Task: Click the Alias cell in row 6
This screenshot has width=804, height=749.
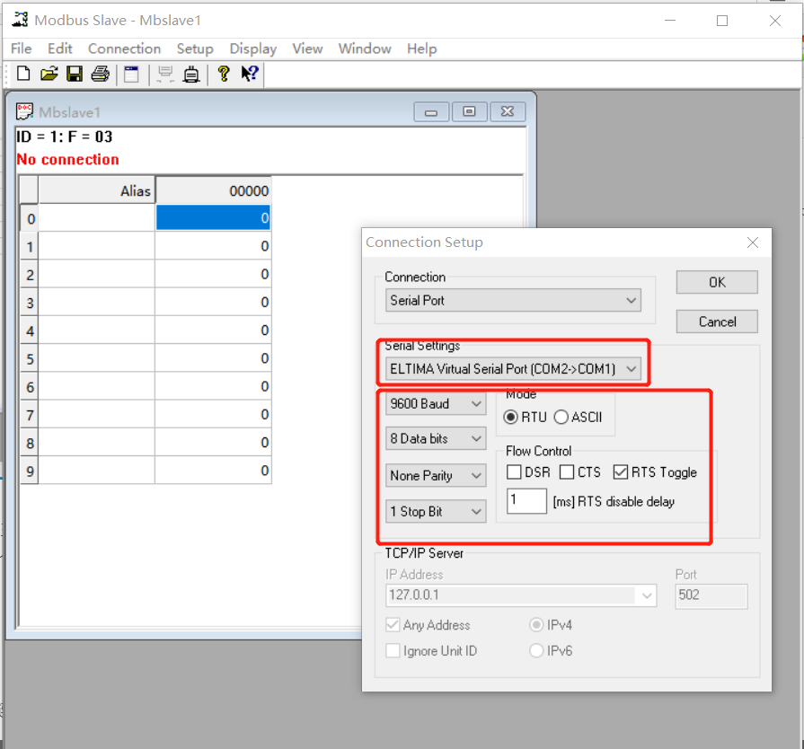Action: pos(96,386)
